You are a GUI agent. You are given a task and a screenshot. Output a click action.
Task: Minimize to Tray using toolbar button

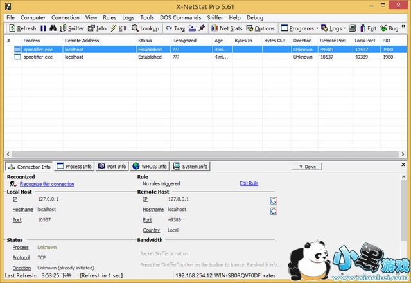pos(175,28)
